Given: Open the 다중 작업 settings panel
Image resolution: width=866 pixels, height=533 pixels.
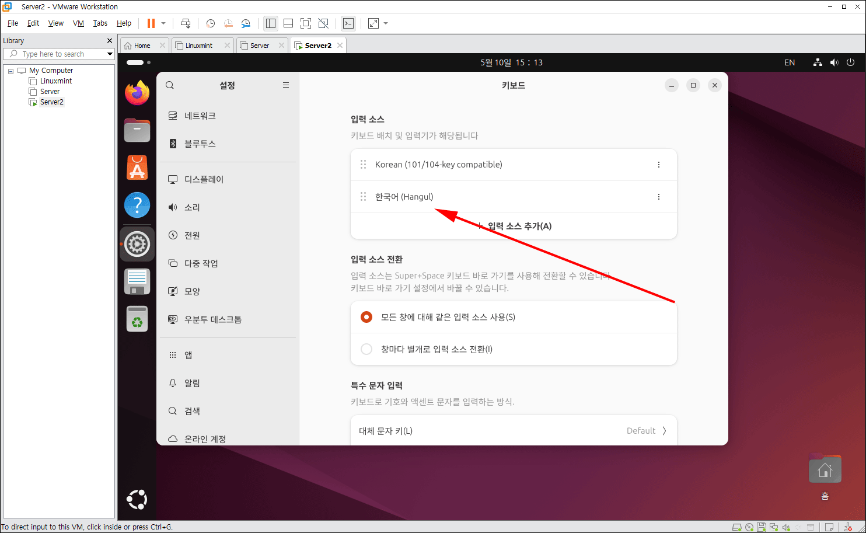Looking at the screenshot, I should (228, 263).
